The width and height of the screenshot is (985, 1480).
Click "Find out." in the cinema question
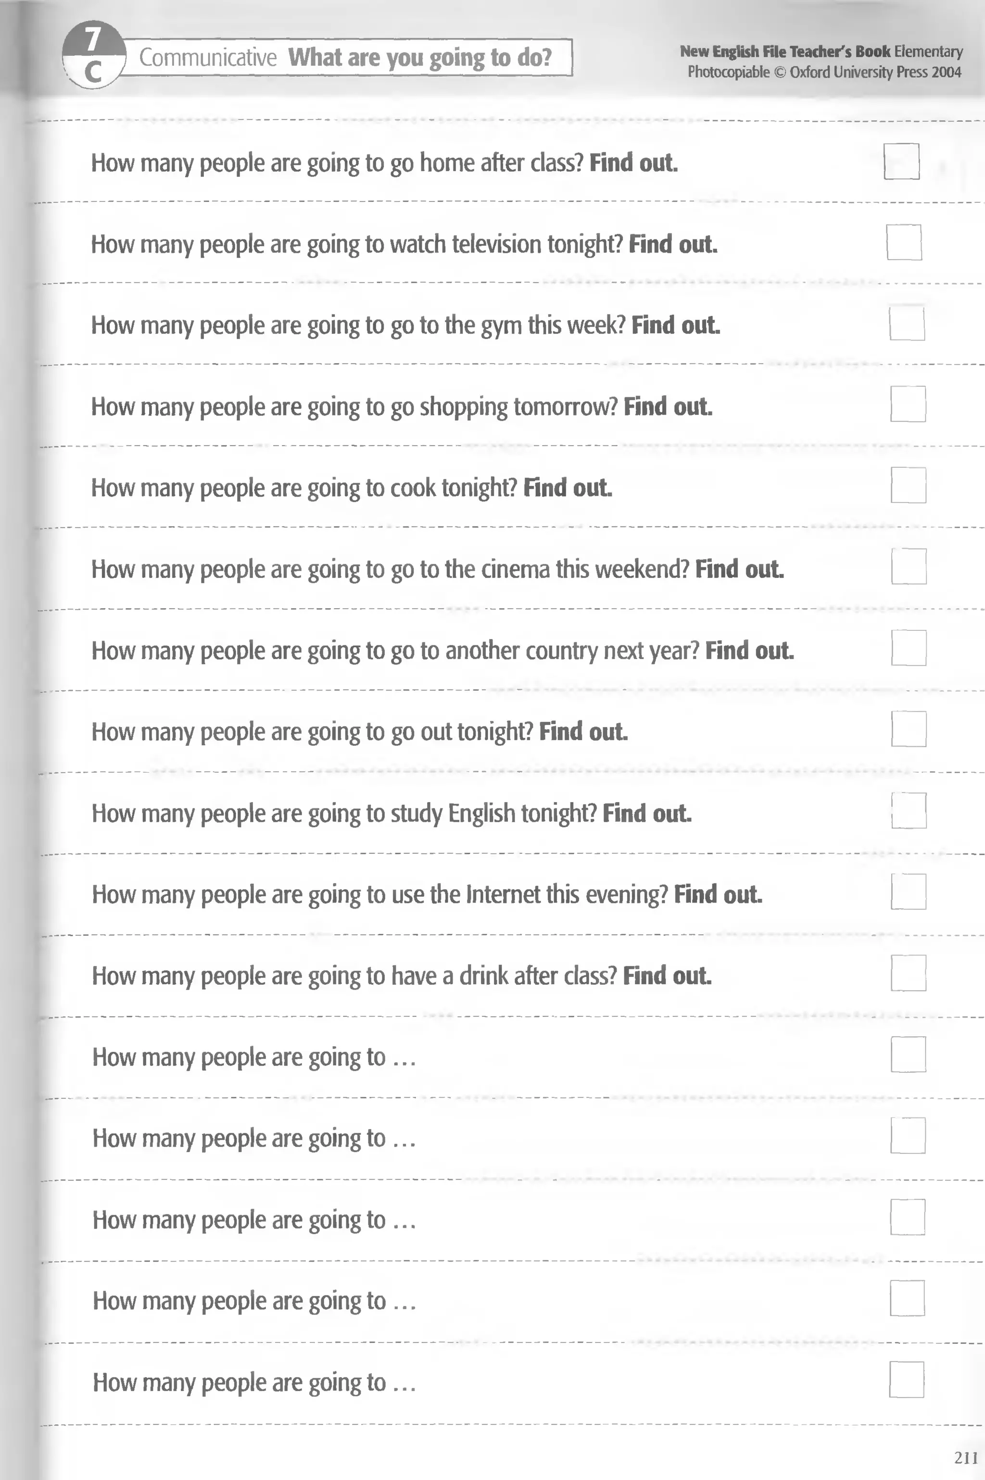pyautogui.click(x=739, y=569)
